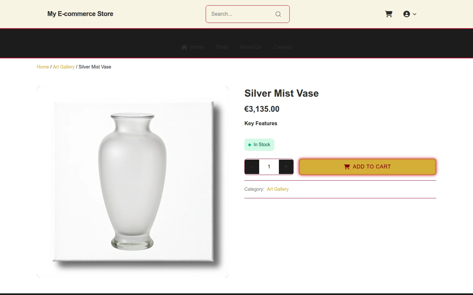Click the Add to Cart button
The image size is (473, 295).
coord(368,167)
